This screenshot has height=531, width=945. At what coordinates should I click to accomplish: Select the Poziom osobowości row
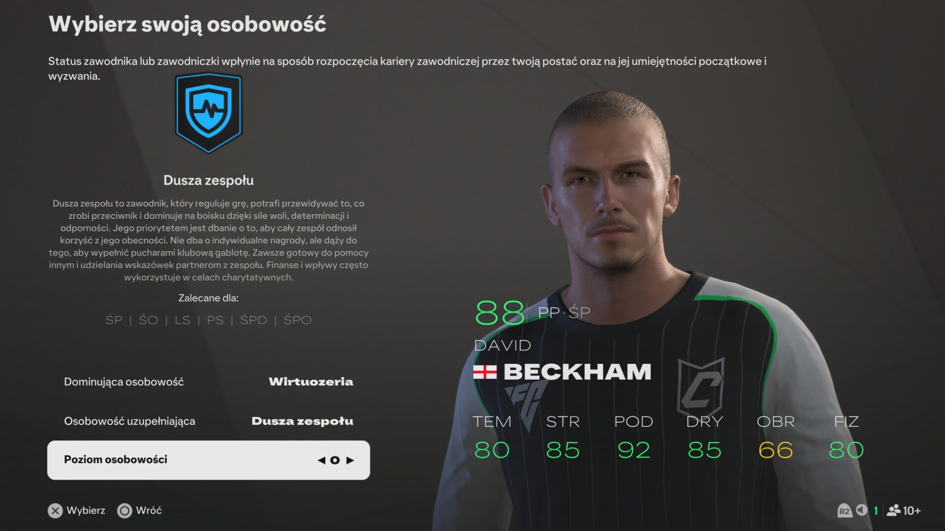click(x=209, y=460)
